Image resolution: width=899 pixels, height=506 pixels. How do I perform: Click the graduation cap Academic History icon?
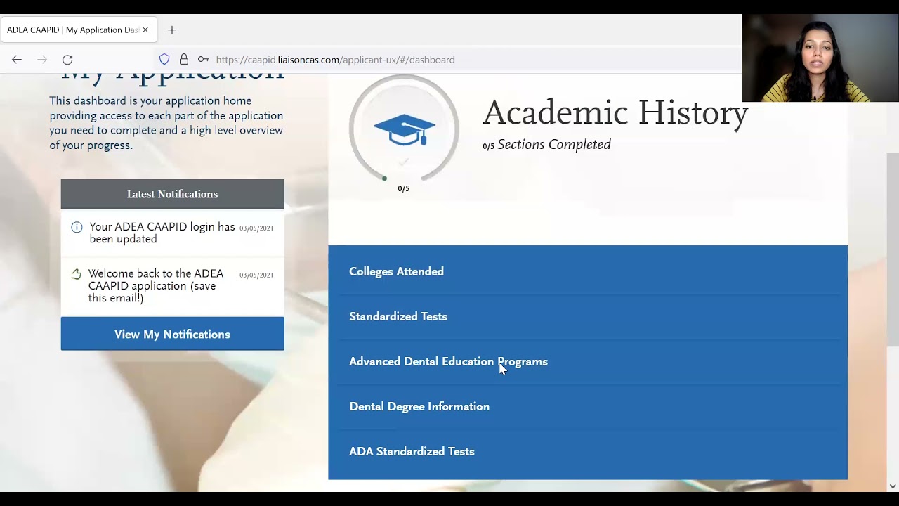tap(404, 129)
